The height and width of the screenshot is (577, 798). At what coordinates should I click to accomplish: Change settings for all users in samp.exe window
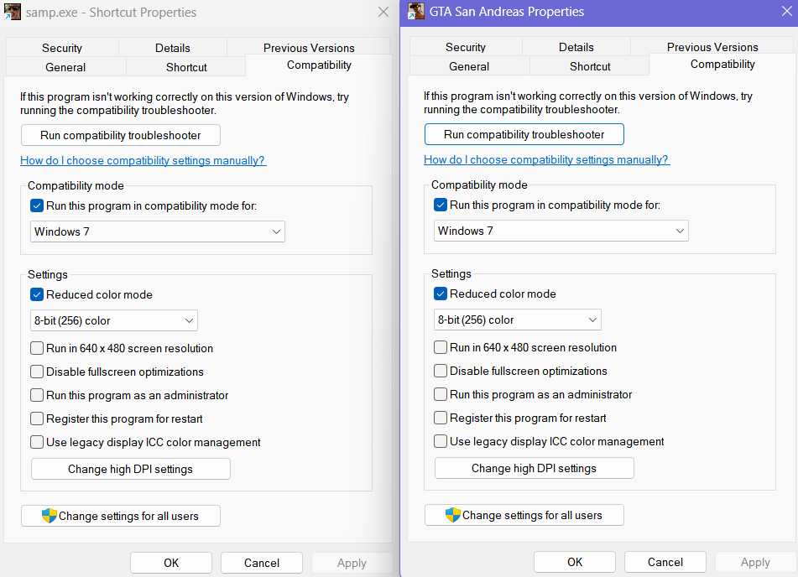pyautogui.click(x=121, y=516)
